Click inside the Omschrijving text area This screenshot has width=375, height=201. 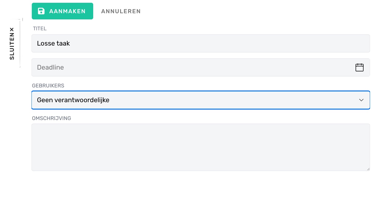(x=201, y=147)
